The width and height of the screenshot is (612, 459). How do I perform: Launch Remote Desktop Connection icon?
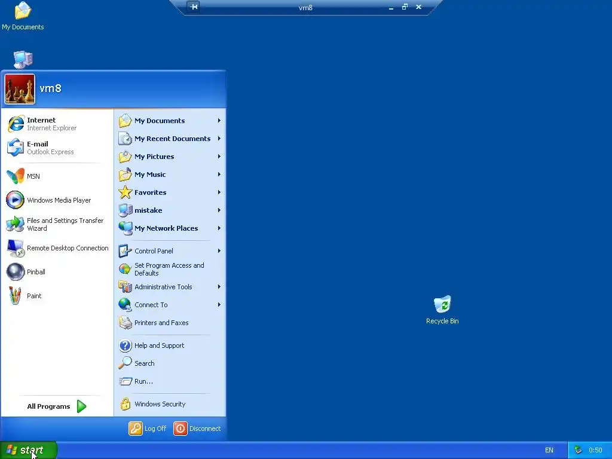click(x=16, y=248)
